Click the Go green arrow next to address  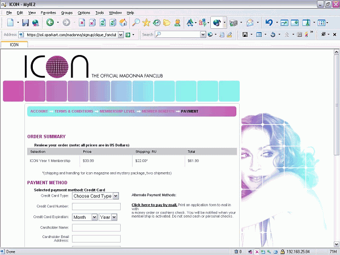point(127,35)
